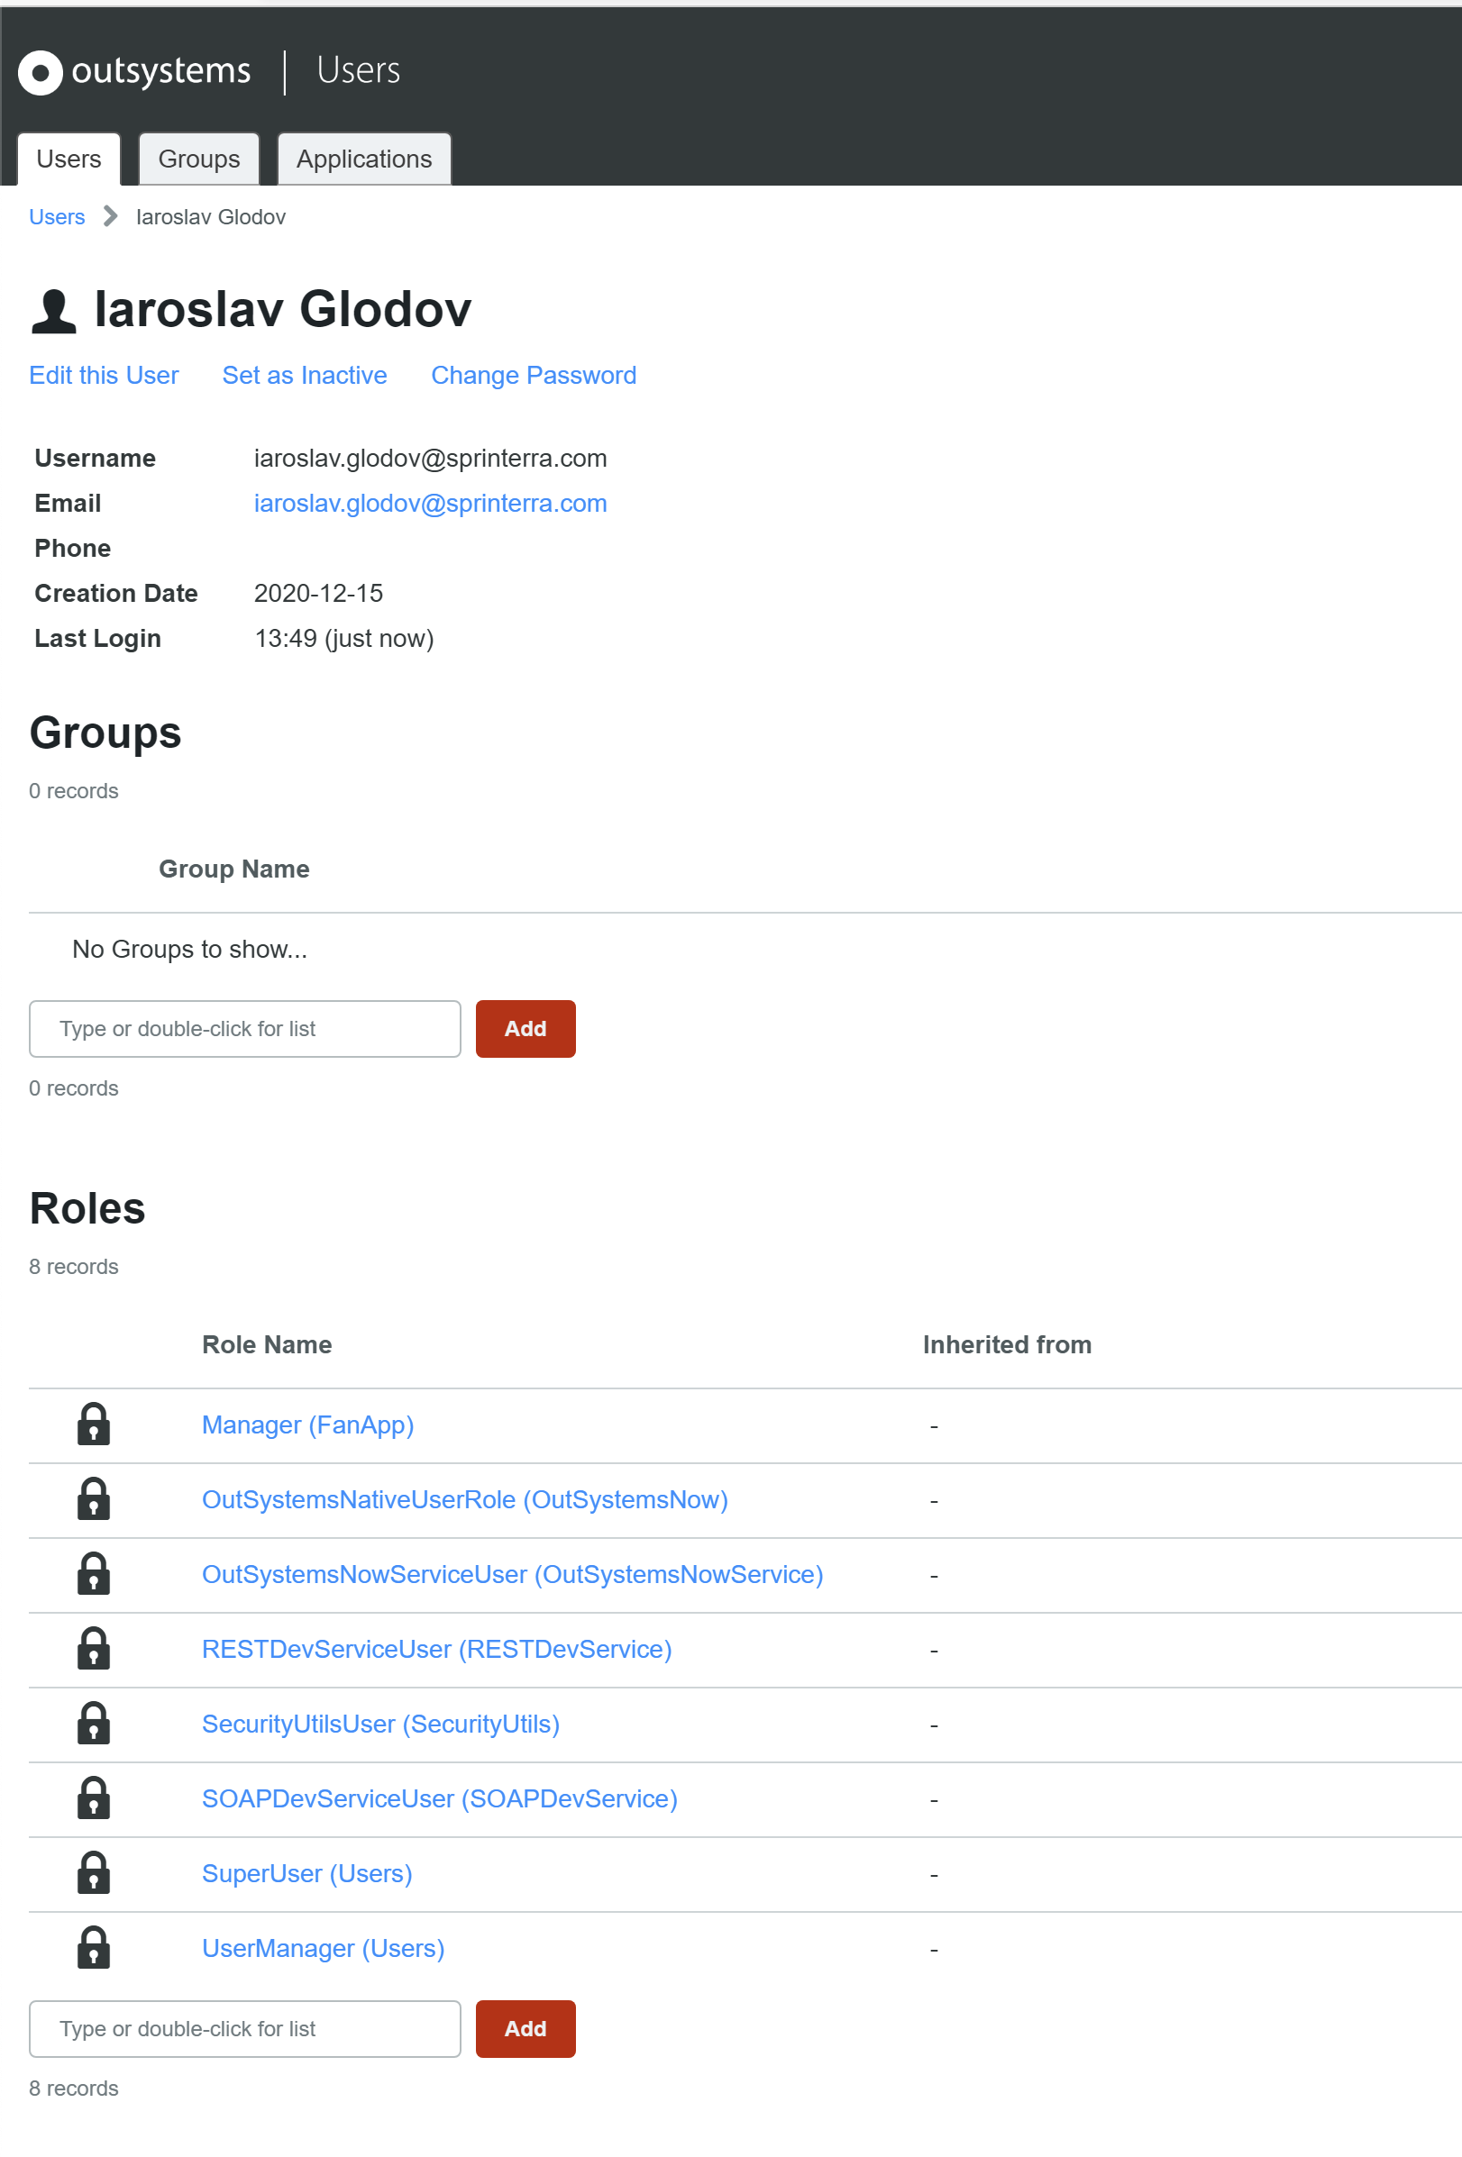Click the last login value 13:49 (just now)
The image size is (1462, 2157).
[344, 639]
